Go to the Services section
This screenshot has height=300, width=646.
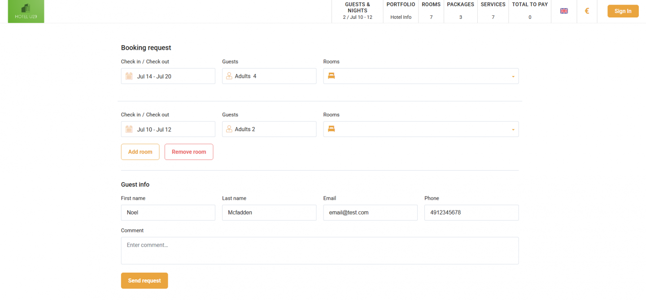click(493, 11)
